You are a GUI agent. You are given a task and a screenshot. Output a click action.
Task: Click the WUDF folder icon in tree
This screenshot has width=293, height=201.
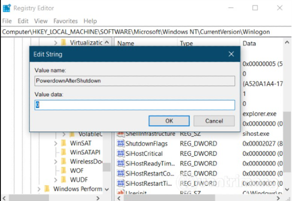click(64, 179)
